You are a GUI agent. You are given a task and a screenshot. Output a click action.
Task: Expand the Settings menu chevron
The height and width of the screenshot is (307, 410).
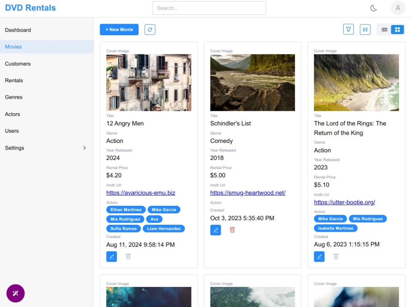click(84, 148)
